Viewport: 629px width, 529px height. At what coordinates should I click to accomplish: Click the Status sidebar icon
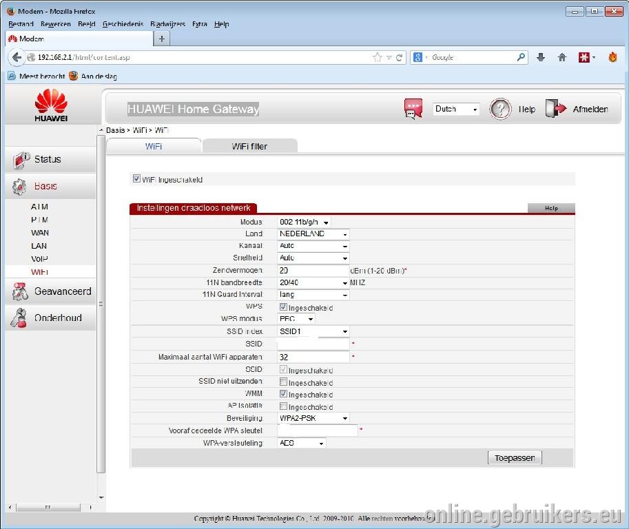[x=21, y=160]
